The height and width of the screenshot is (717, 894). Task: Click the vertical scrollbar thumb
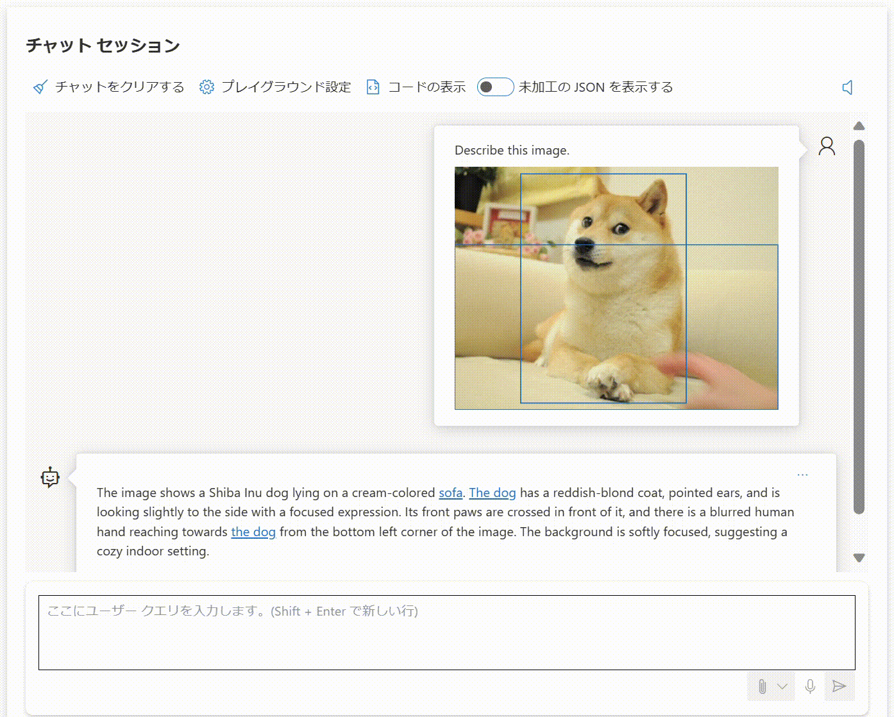(x=859, y=327)
